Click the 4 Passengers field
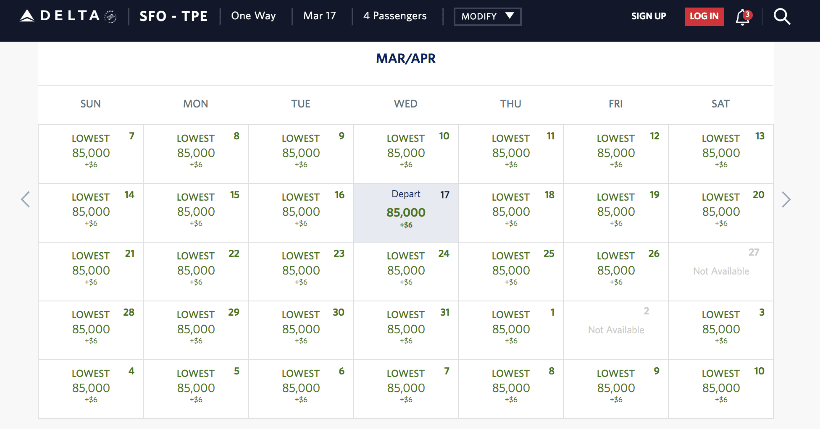Image resolution: width=820 pixels, height=429 pixels. click(395, 16)
